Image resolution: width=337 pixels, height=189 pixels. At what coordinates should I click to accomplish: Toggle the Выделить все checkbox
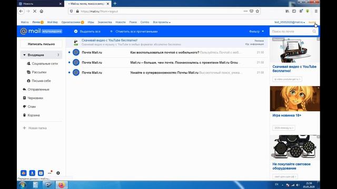click(76, 31)
